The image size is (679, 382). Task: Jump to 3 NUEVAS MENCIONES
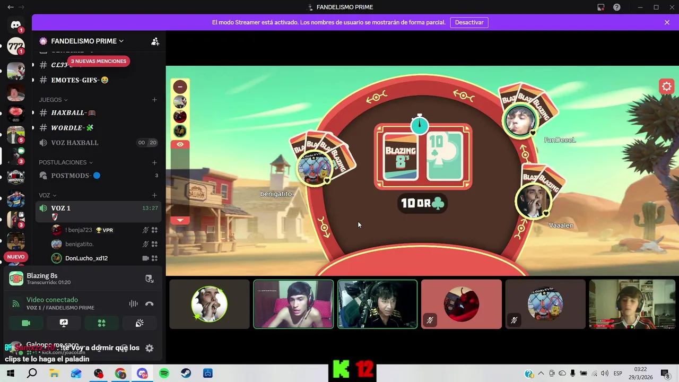pos(99,61)
